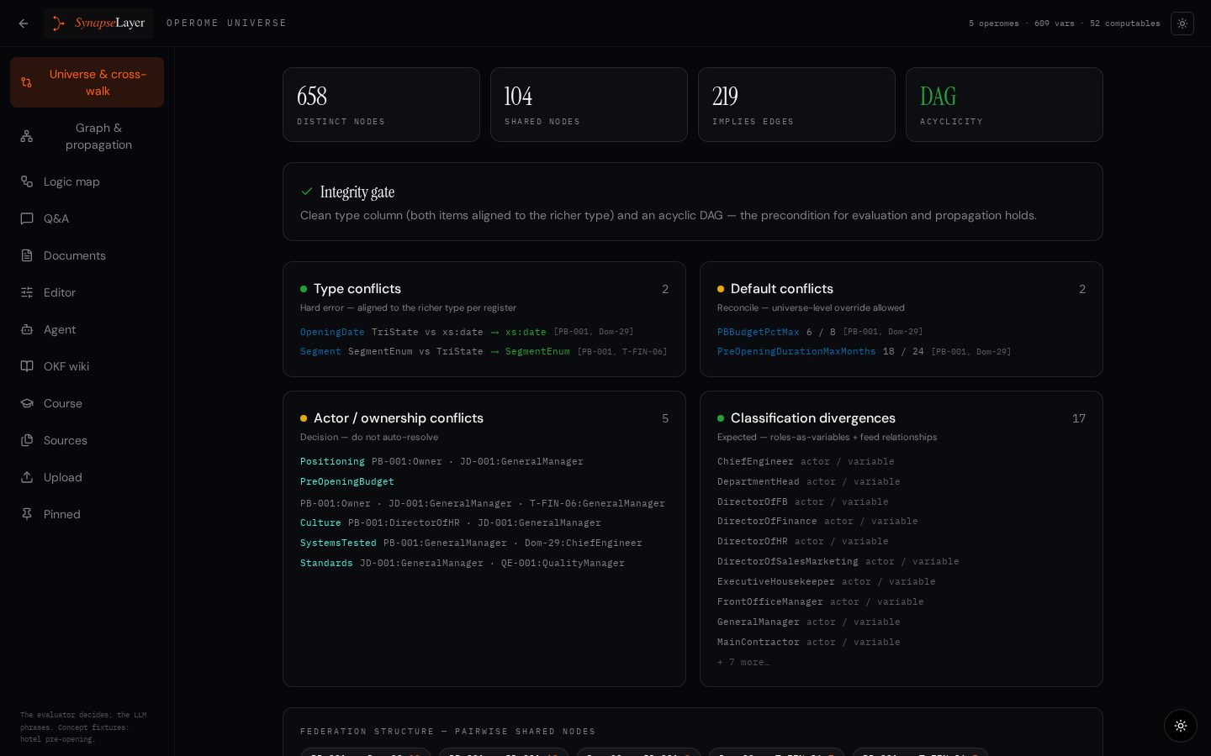Click the DAG acyclicity card
Screen dimensions: 1211x756
[1004, 104]
